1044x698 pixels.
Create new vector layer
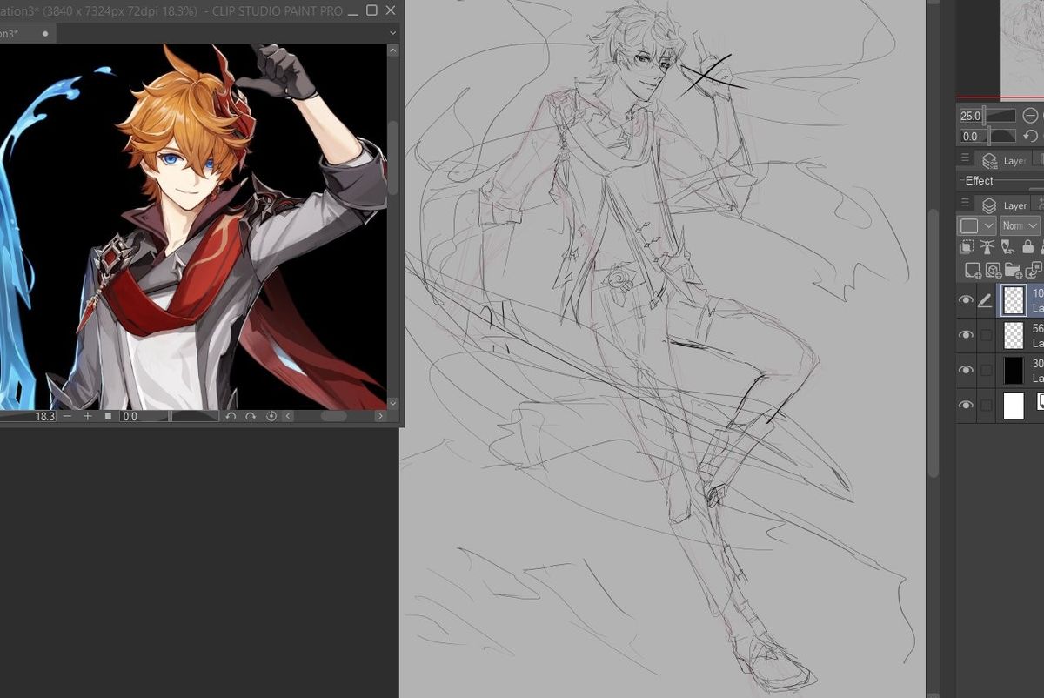pos(993,271)
